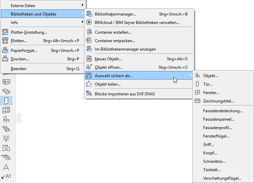Select the Zone tool in toolbox
The height and width of the screenshot is (183, 254).
pyautogui.click(x=6, y=148)
